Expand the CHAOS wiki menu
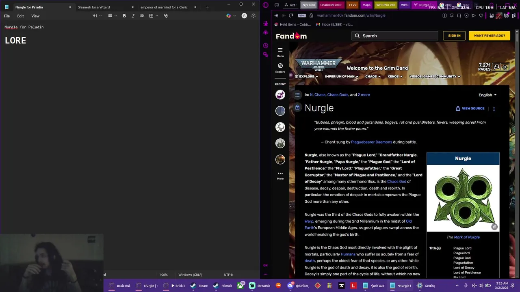520x292 pixels. 373,76
